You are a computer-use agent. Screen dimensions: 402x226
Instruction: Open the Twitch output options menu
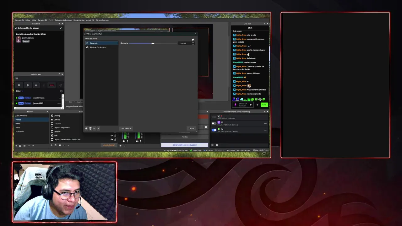(x=265, y=123)
